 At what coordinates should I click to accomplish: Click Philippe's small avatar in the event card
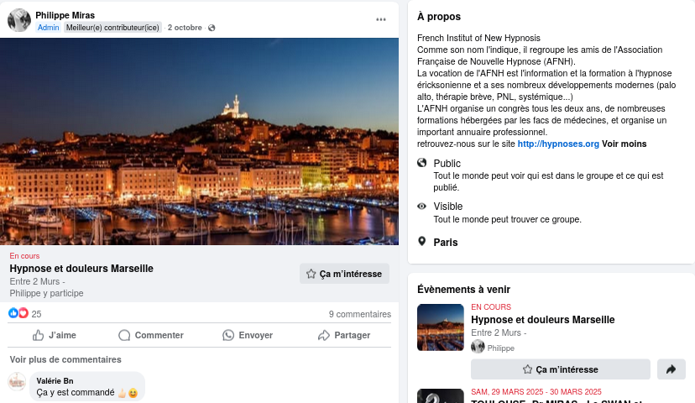pos(478,347)
